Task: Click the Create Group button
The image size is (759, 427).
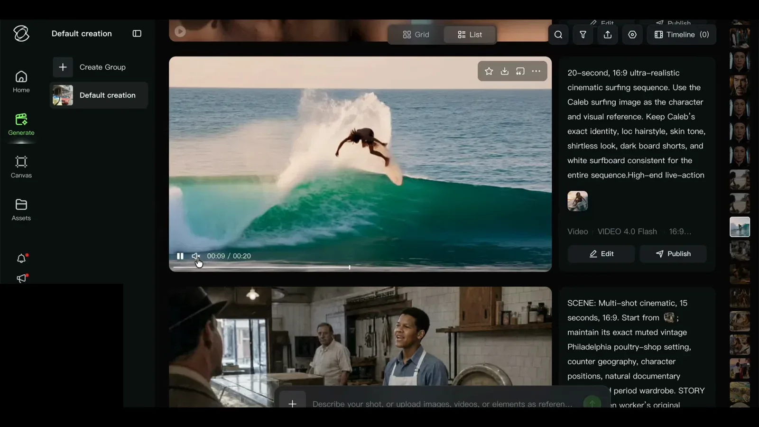Action: click(x=99, y=67)
